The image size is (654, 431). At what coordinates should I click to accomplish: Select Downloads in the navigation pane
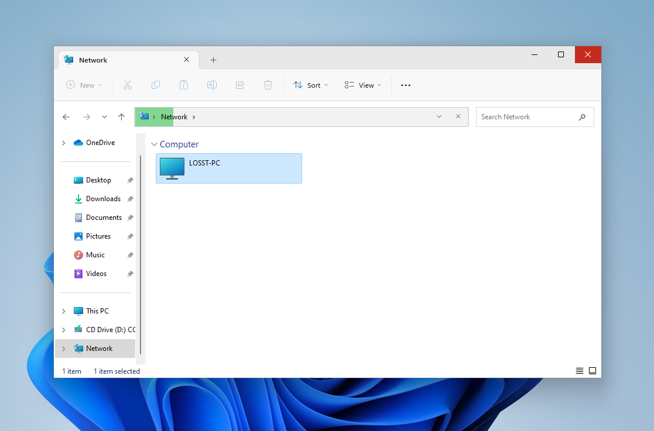[x=103, y=199]
